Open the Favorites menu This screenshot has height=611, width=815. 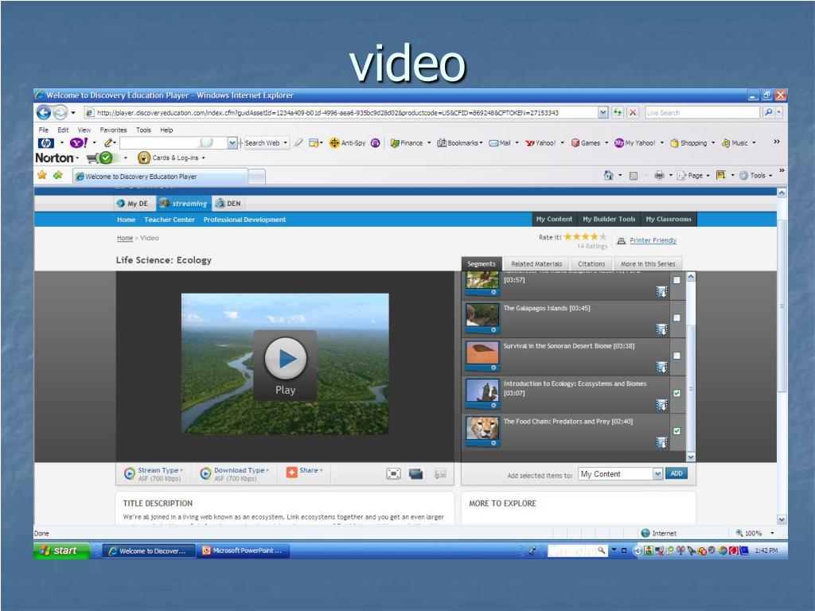113,130
